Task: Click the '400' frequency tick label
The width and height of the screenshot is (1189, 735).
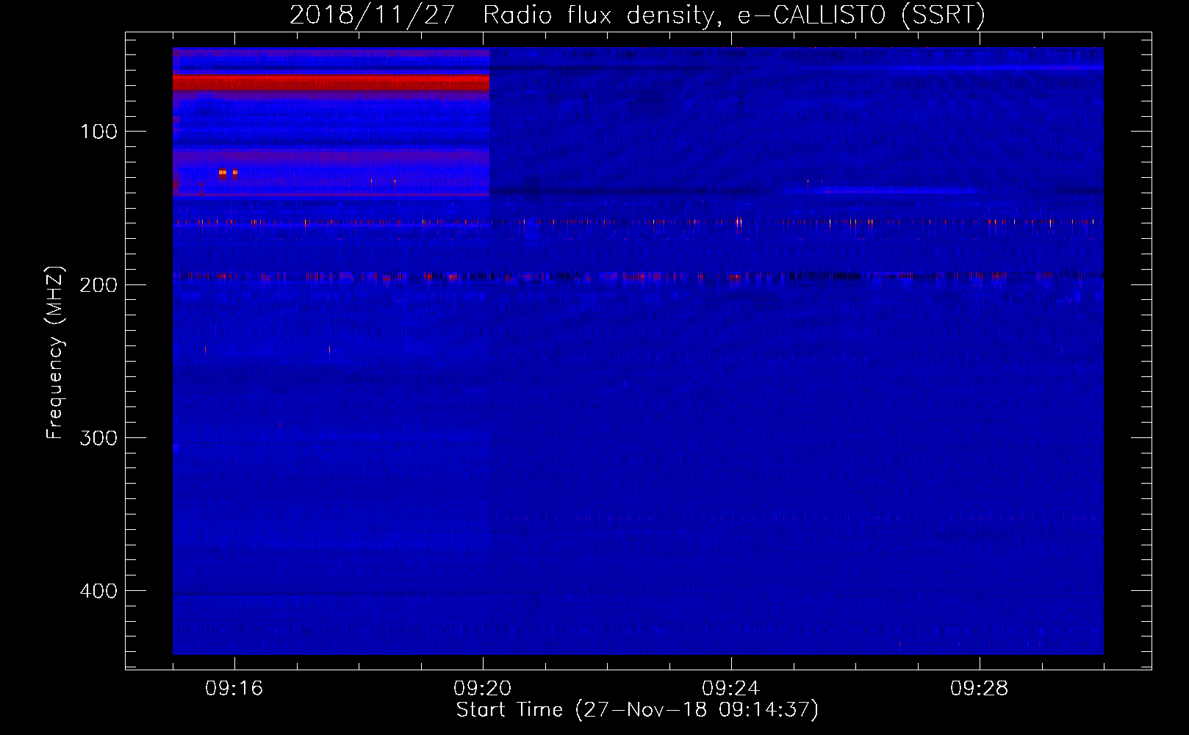Action: (98, 591)
